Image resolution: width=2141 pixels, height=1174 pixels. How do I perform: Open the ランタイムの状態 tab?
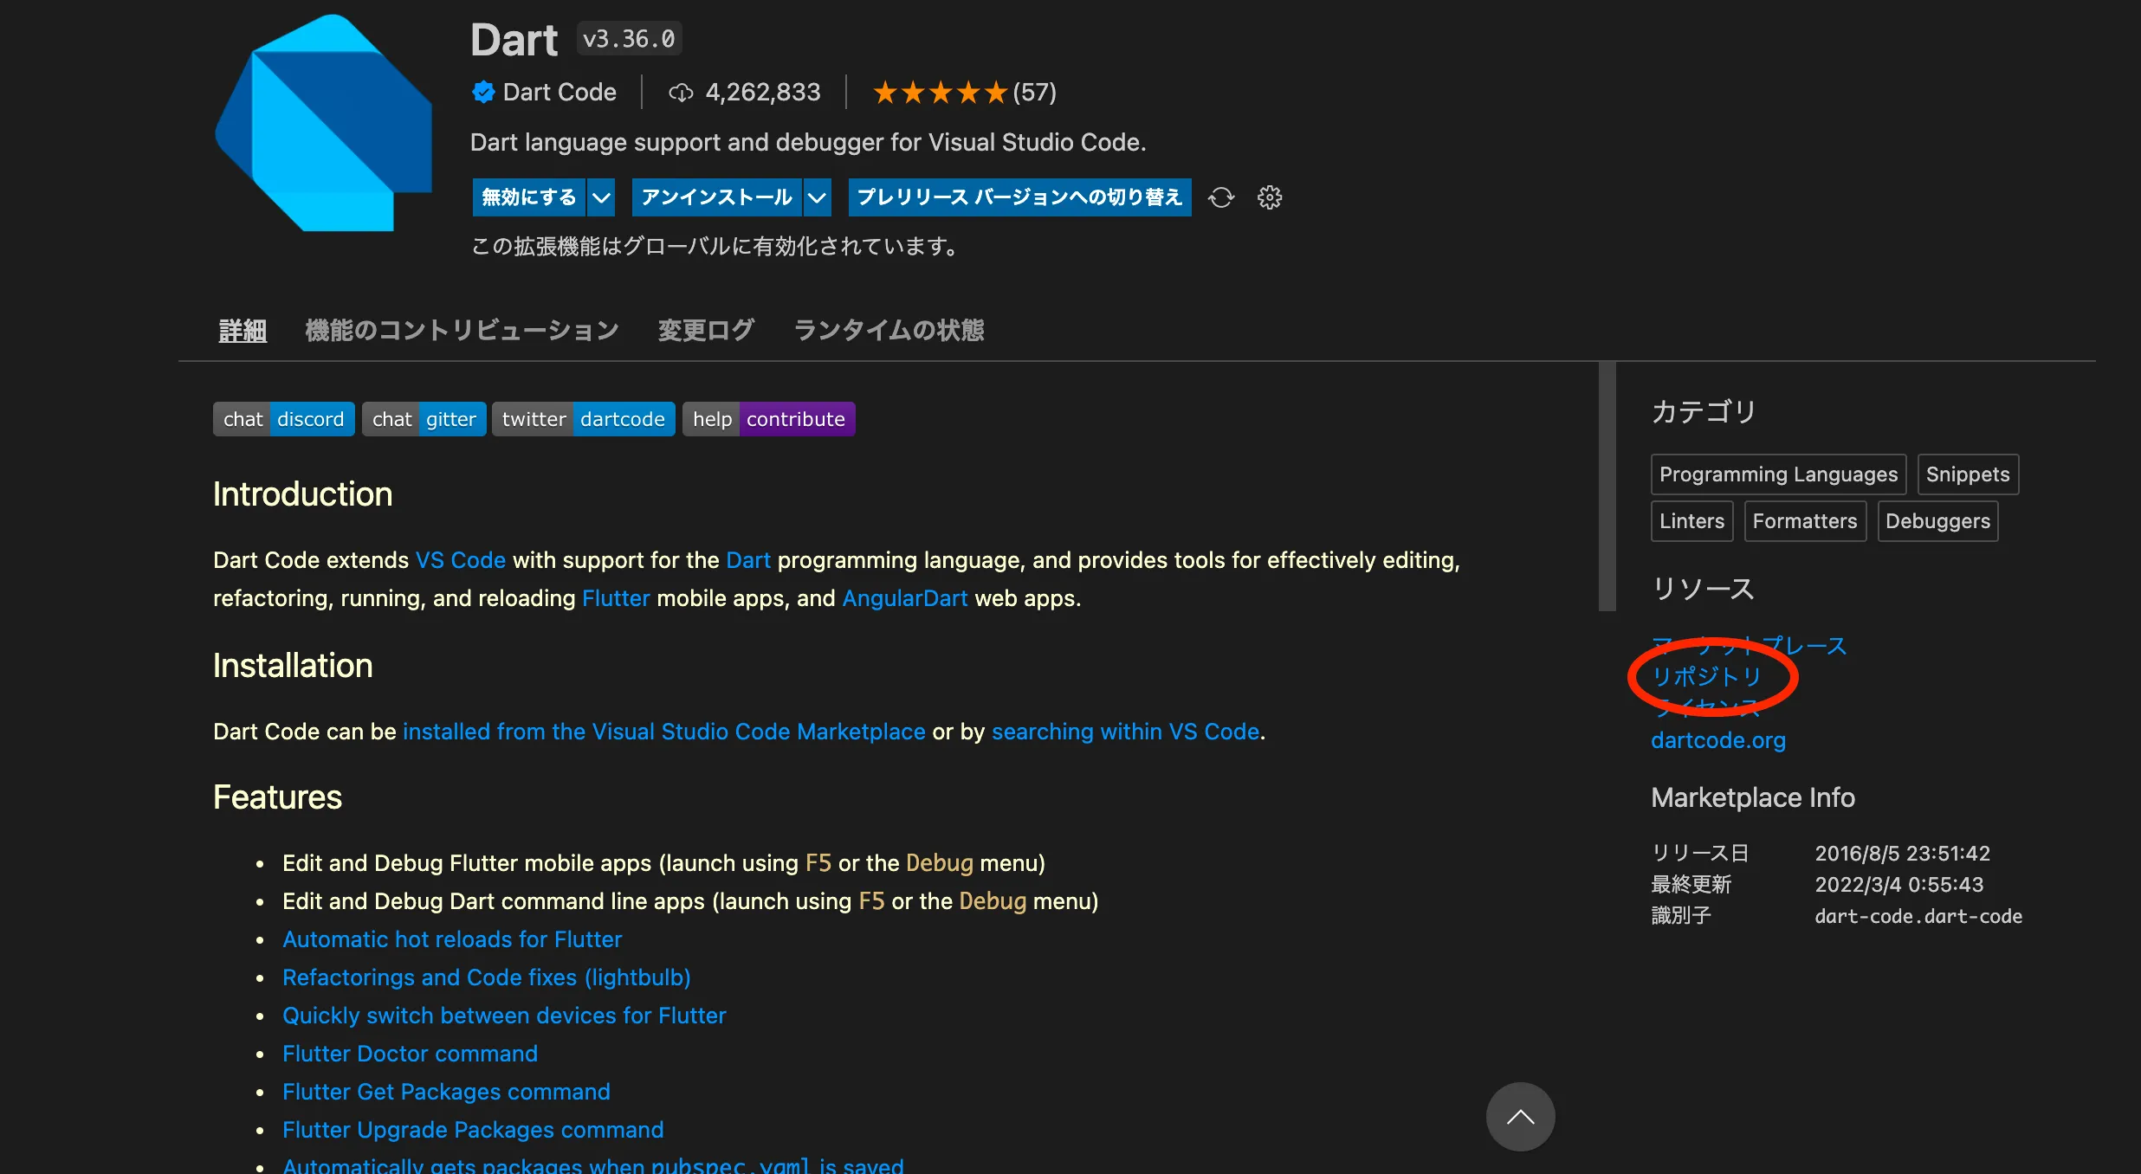point(889,330)
